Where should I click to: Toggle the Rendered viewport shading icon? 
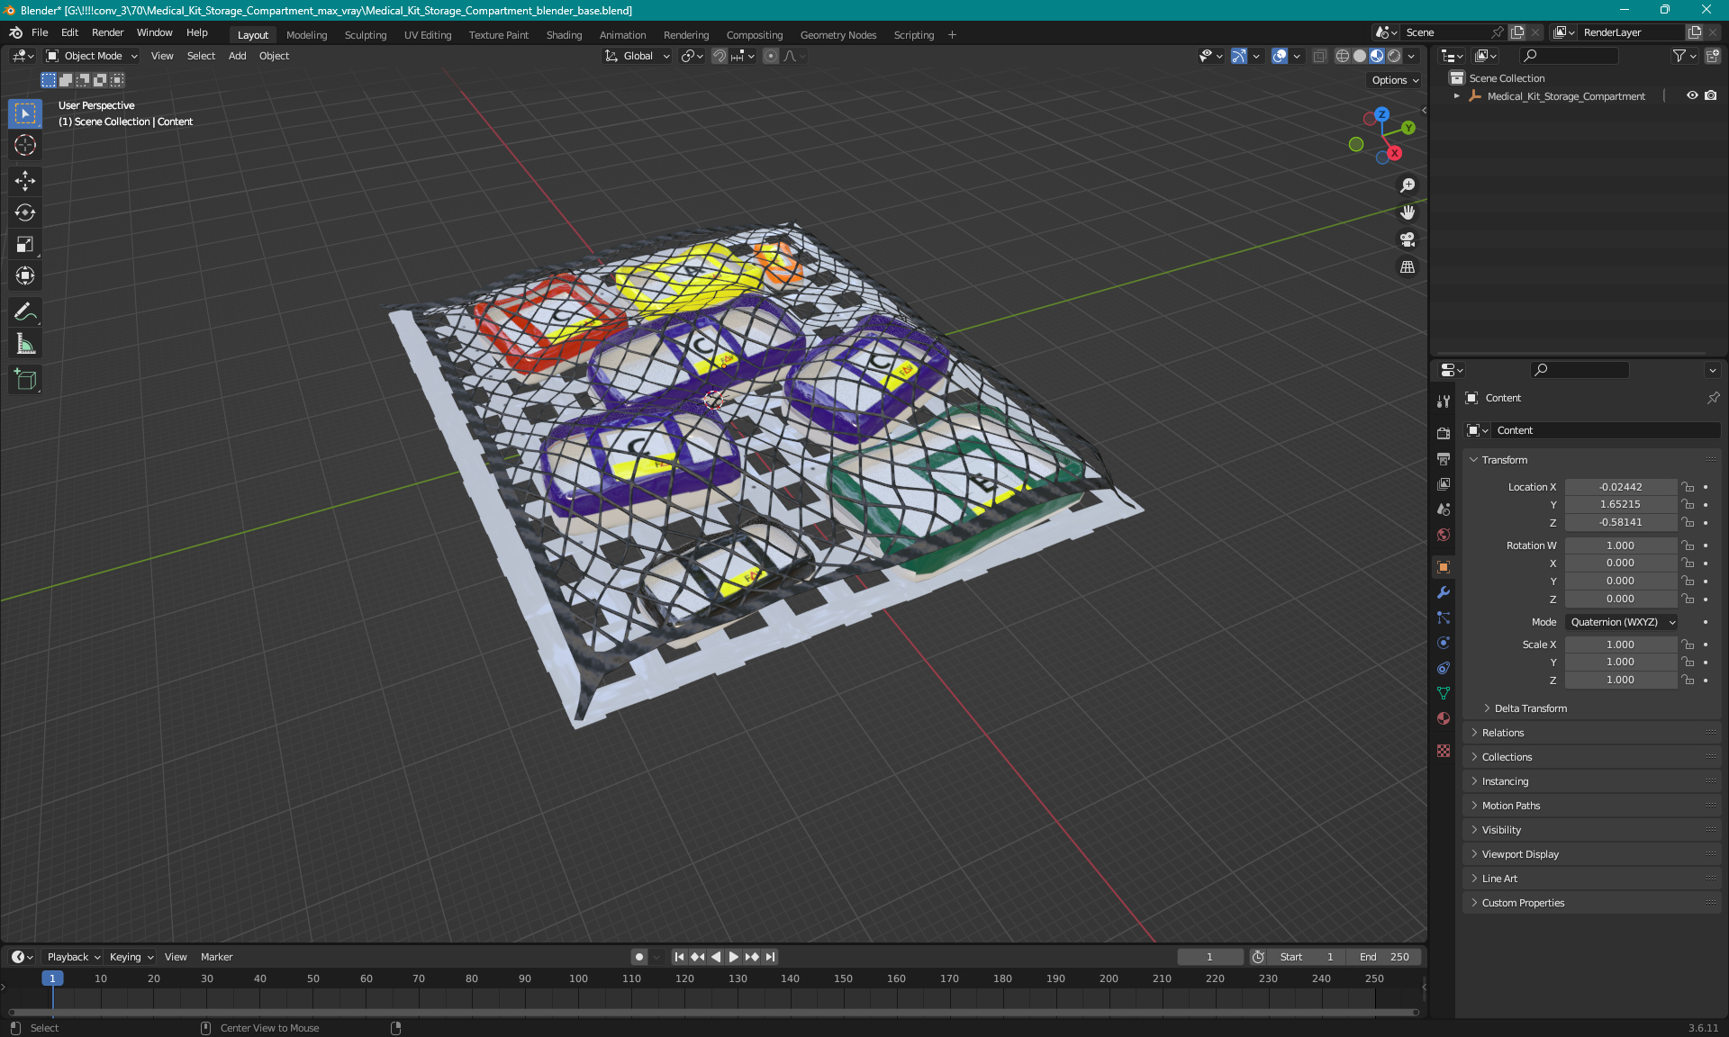pyautogui.click(x=1393, y=57)
